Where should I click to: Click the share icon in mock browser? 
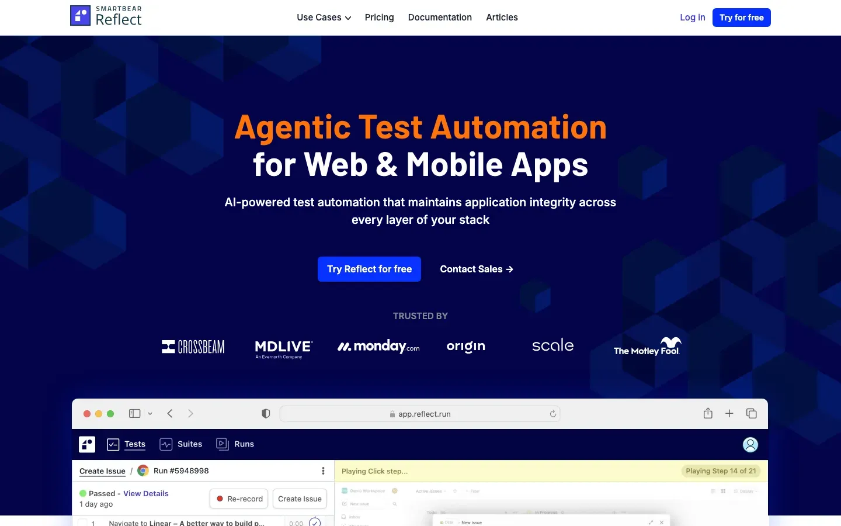708,413
